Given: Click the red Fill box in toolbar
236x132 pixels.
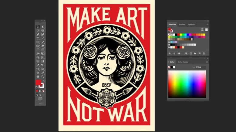Looking at the screenshot, I should [38, 83].
